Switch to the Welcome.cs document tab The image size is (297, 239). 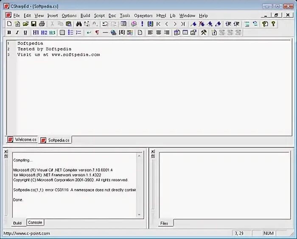pyautogui.click(x=22, y=140)
